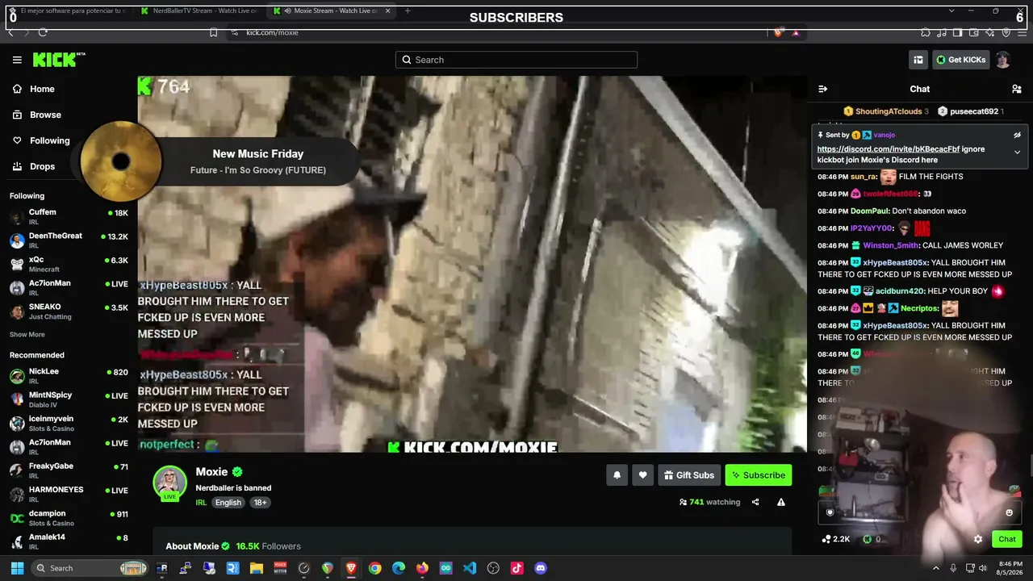This screenshot has width=1033, height=581.
Task: Switch to NerdBallerTV Stream browser tab
Action: point(198,10)
